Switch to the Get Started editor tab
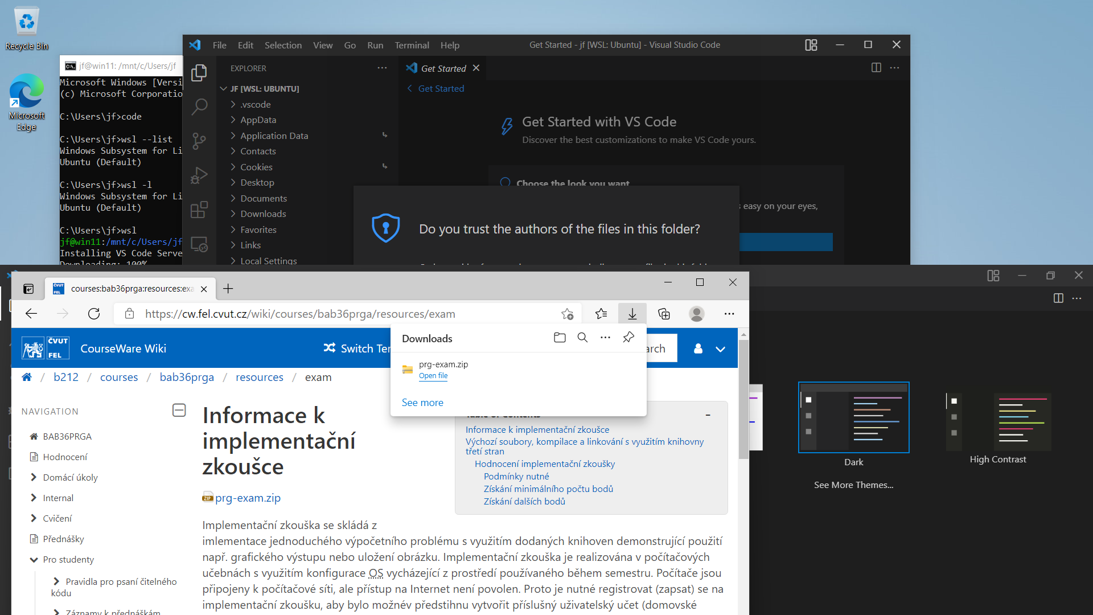The image size is (1093, 615). pos(443,68)
